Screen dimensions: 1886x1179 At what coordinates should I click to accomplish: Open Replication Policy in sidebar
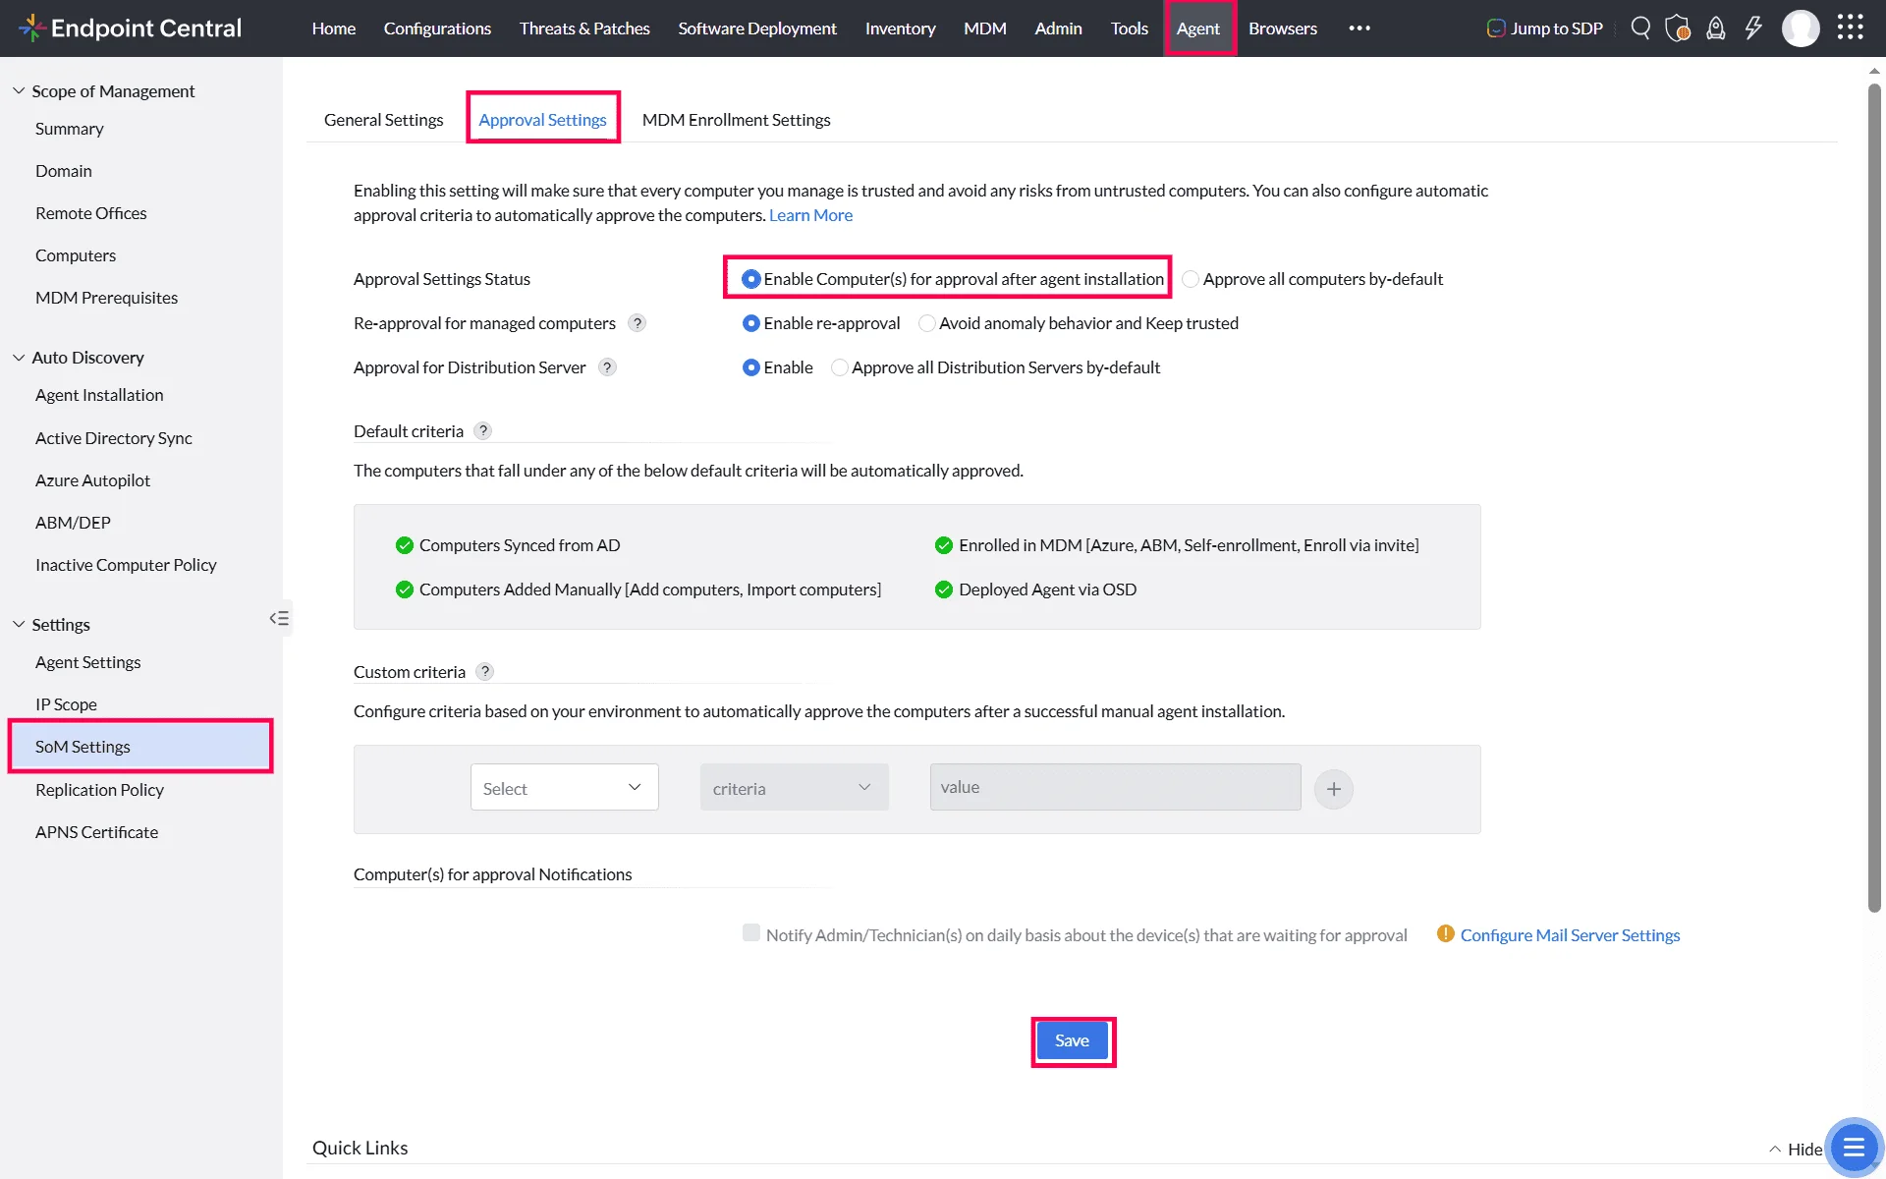pyautogui.click(x=99, y=790)
